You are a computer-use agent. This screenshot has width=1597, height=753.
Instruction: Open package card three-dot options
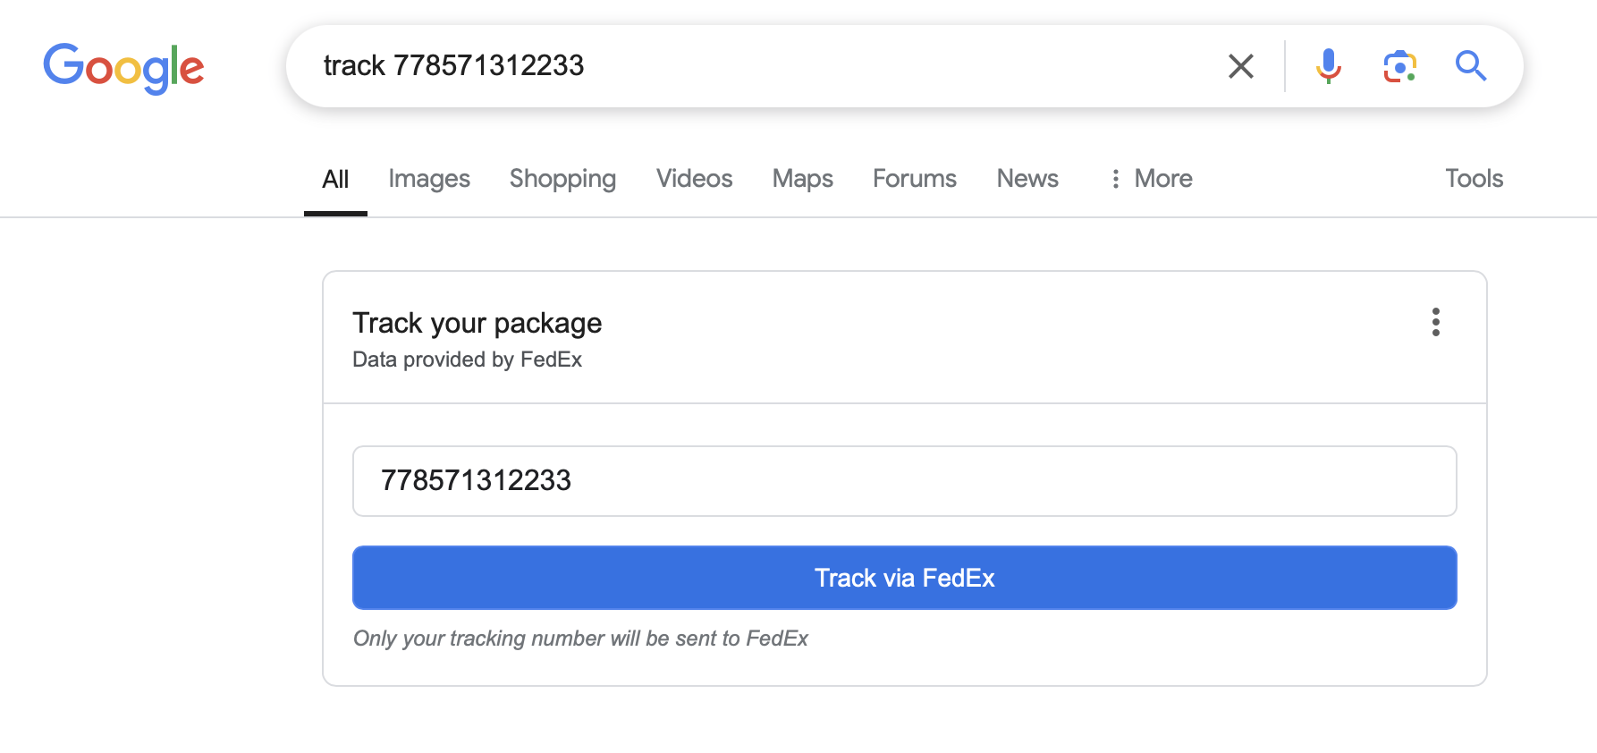point(1435,322)
